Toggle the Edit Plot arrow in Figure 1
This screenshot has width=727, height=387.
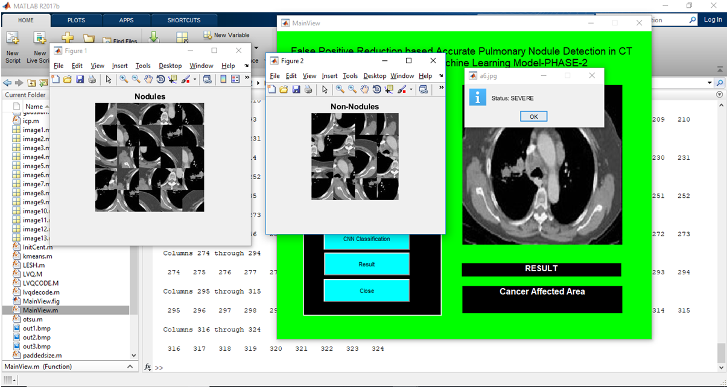point(109,79)
